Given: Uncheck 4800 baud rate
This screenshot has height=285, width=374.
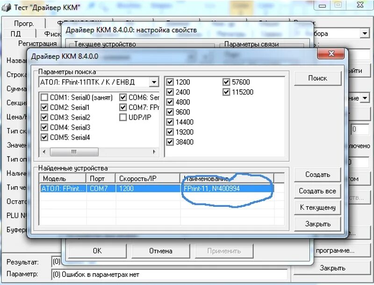Looking at the screenshot, I should coord(170,102).
